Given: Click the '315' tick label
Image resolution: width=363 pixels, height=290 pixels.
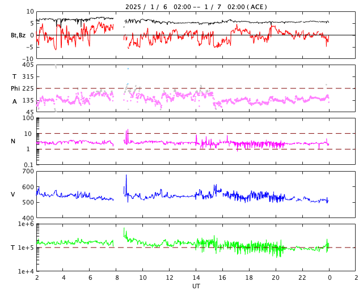Looking at the screenshot, I should (x=28, y=76).
